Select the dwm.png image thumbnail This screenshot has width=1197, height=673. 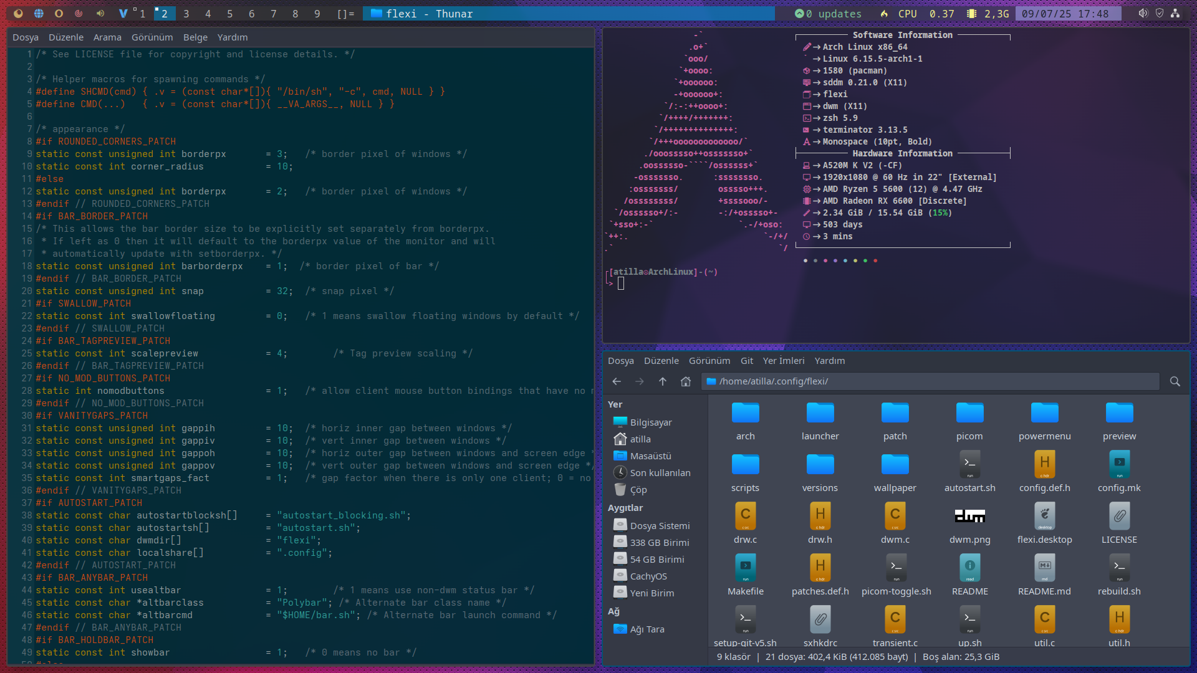click(970, 517)
